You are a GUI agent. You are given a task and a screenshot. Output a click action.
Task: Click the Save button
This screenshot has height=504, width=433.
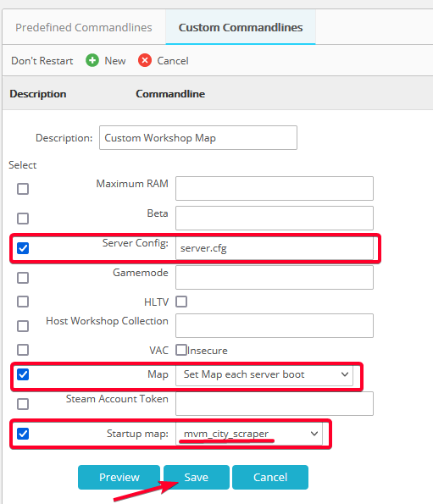[x=196, y=477]
